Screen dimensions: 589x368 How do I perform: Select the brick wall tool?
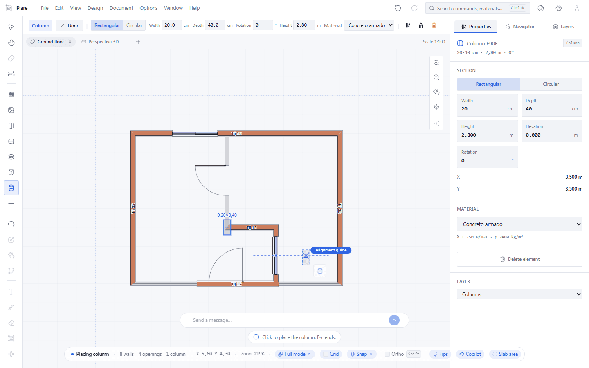[x=11, y=94]
